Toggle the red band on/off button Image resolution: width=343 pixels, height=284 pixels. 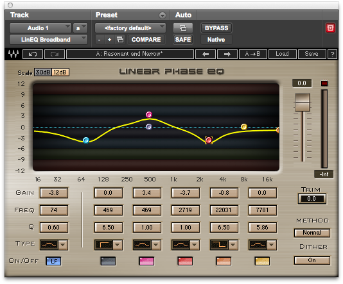point(185,261)
